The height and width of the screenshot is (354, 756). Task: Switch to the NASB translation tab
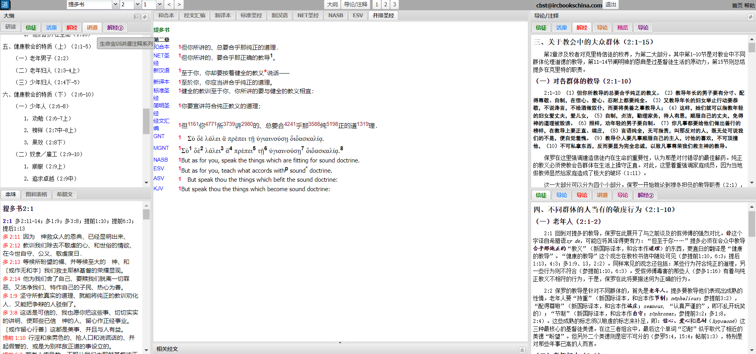[336, 15]
